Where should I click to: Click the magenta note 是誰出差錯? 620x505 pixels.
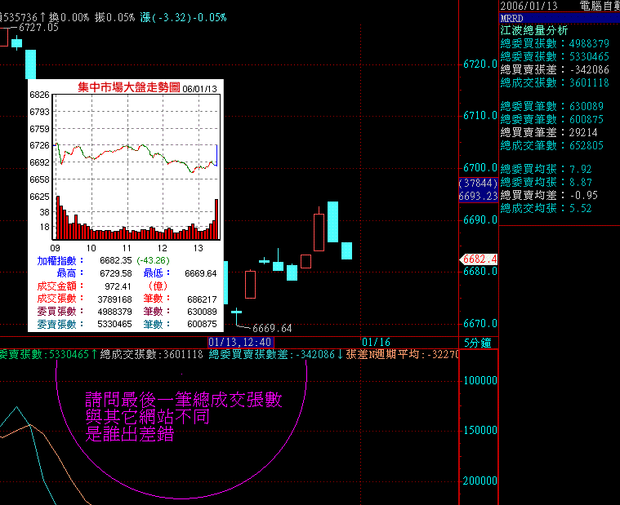(x=130, y=434)
